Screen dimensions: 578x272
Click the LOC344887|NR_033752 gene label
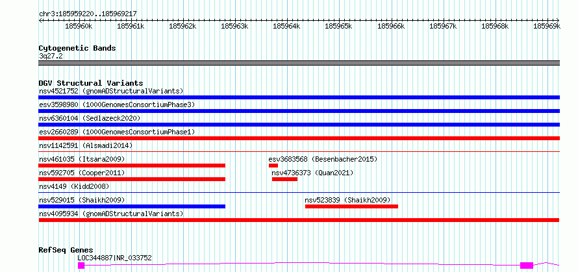click(x=115, y=258)
